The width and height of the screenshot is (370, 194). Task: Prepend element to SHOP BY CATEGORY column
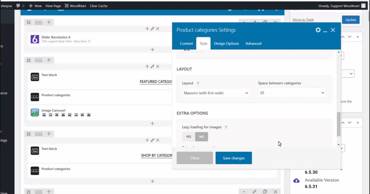tap(147, 140)
